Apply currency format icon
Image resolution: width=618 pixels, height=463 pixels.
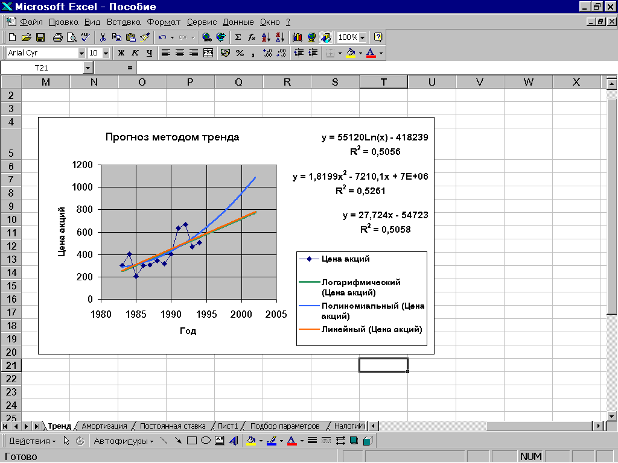click(x=226, y=53)
